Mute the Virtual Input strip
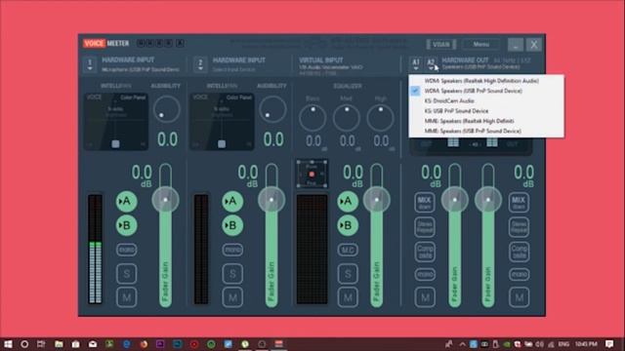625x351 pixels. tap(348, 297)
